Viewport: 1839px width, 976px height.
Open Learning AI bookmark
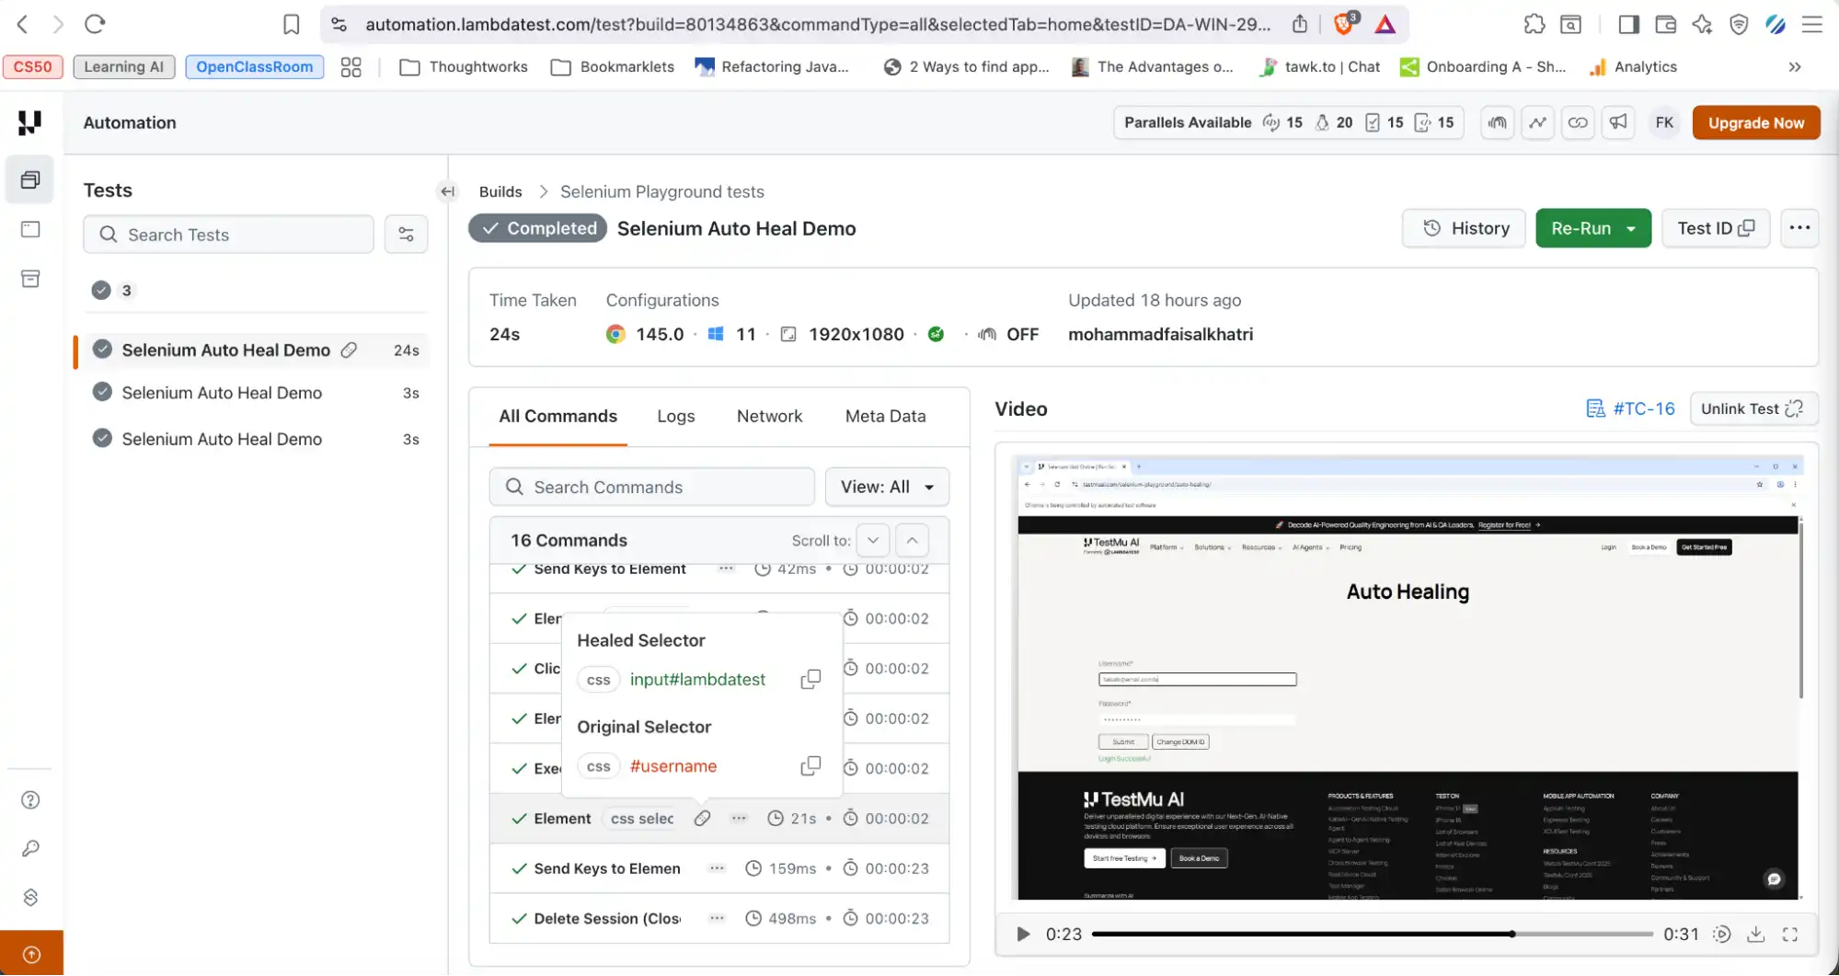pyautogui.click(x=123, y=67)
